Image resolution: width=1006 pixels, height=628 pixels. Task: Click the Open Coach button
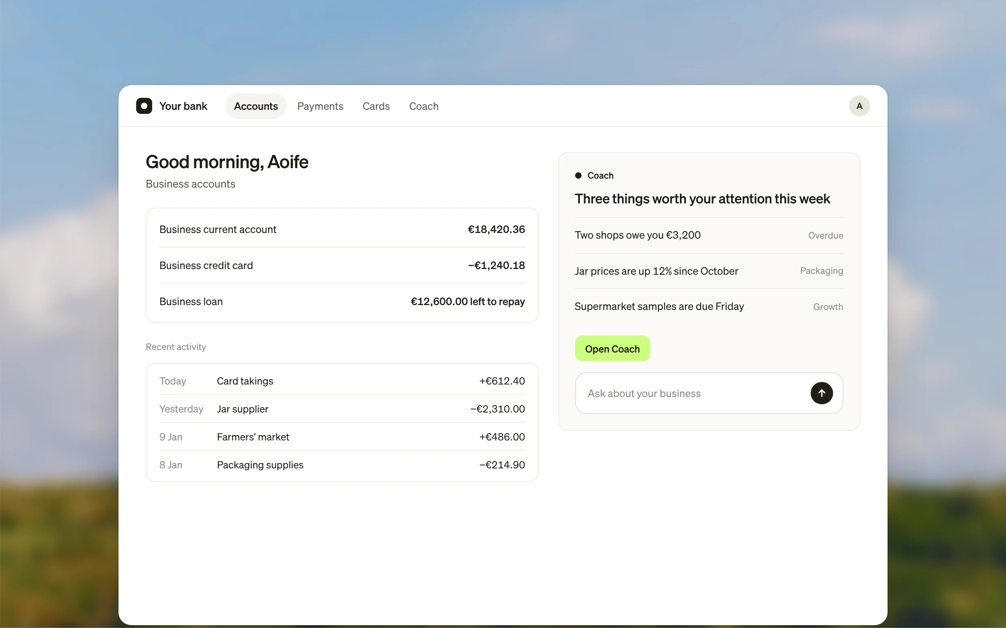613,348
